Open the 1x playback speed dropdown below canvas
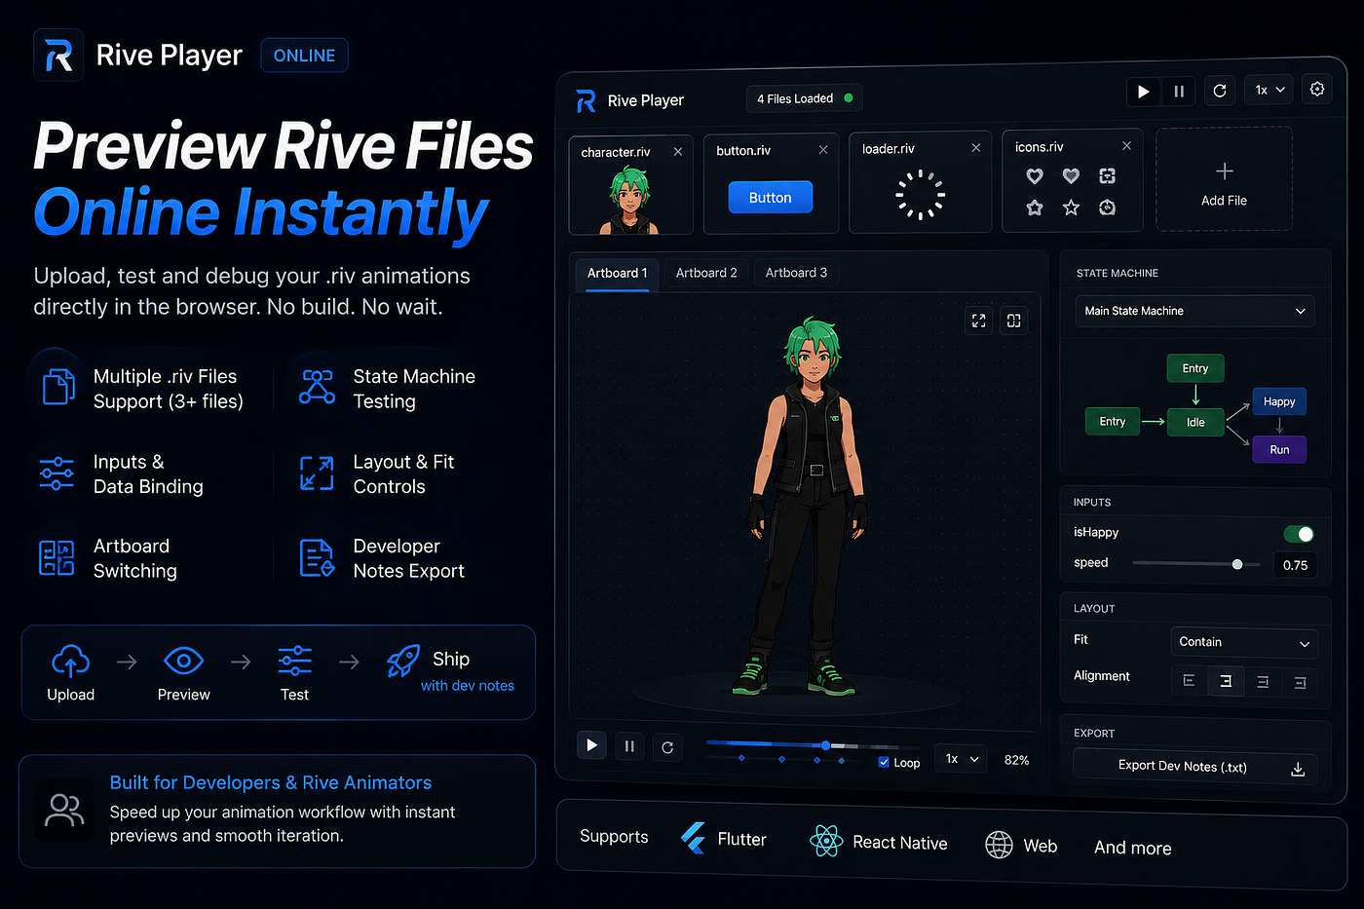 [x=962, y=759]
